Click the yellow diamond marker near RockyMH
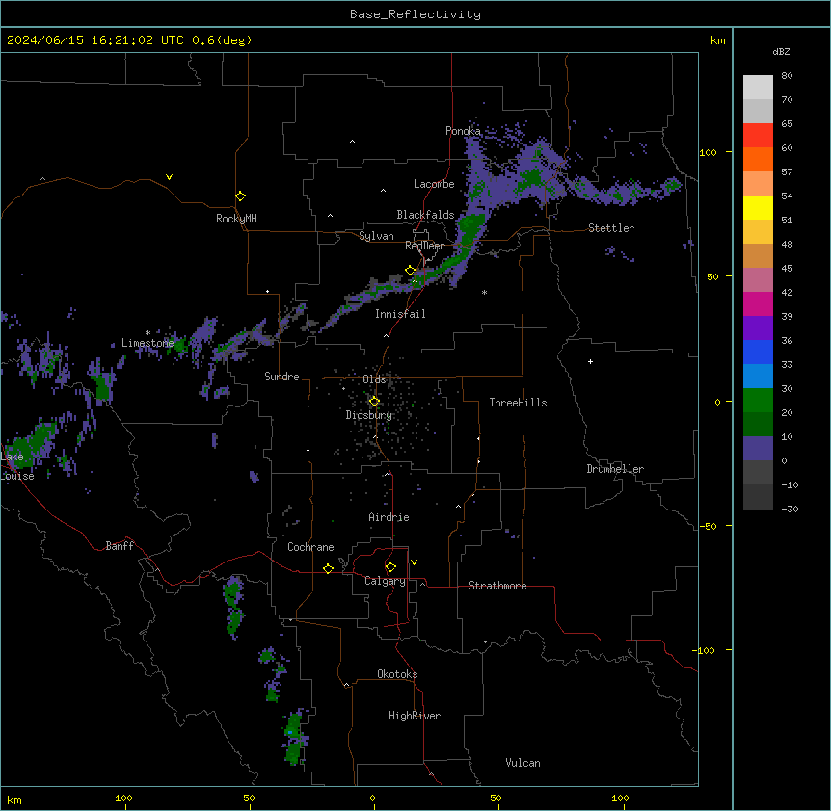The width and height of the screenshot is (831, 811). pyautogui.click(x=241, y=196)
